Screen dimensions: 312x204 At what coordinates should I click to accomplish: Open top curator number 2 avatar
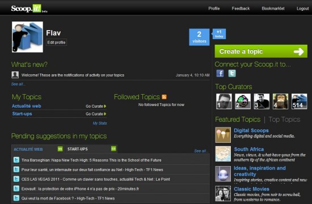(243, 101)
